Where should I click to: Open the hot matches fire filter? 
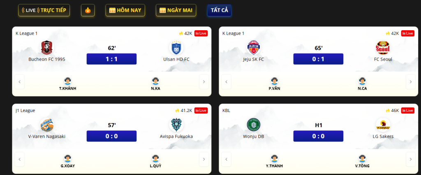(x=88, y=10)
